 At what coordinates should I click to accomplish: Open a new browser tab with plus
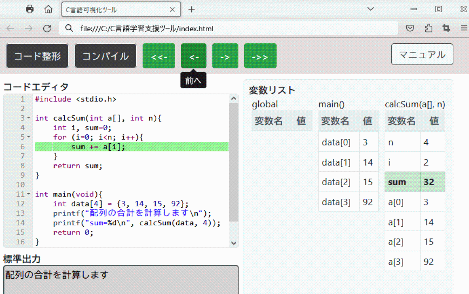(191, 10)
